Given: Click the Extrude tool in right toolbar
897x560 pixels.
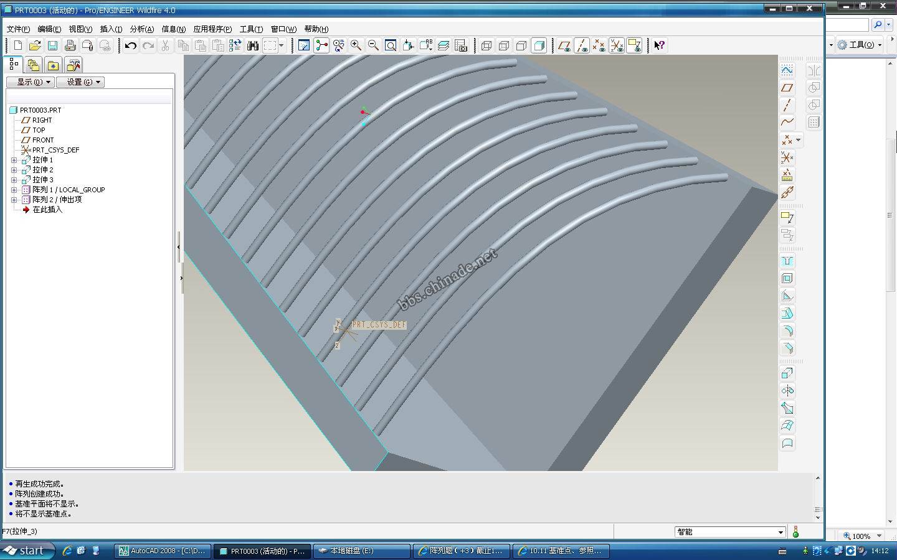Looking at the screenshot, I should pos(787,373).
